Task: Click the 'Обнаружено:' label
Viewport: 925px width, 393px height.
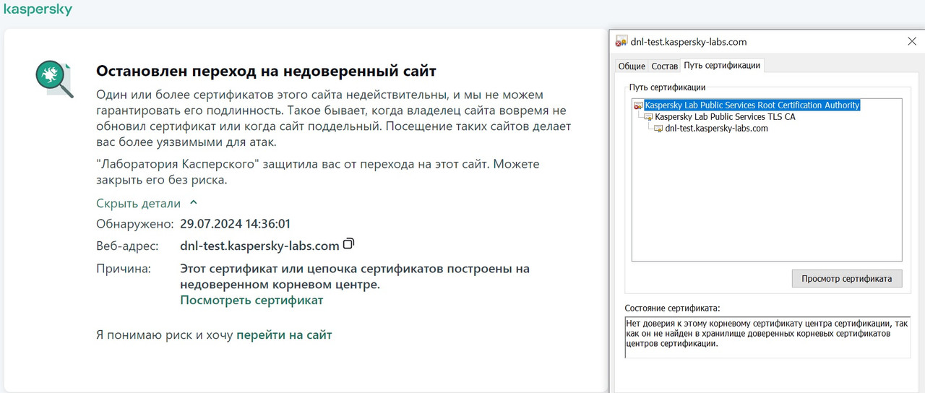Action: pos(135,224)
